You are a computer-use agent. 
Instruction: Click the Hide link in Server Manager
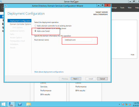[132, 55]
